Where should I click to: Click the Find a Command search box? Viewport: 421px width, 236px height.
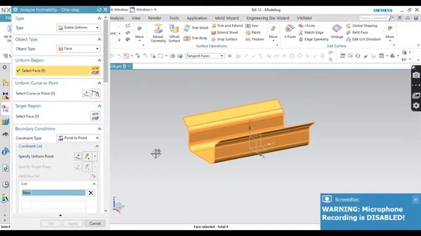(x=377, y=18)
